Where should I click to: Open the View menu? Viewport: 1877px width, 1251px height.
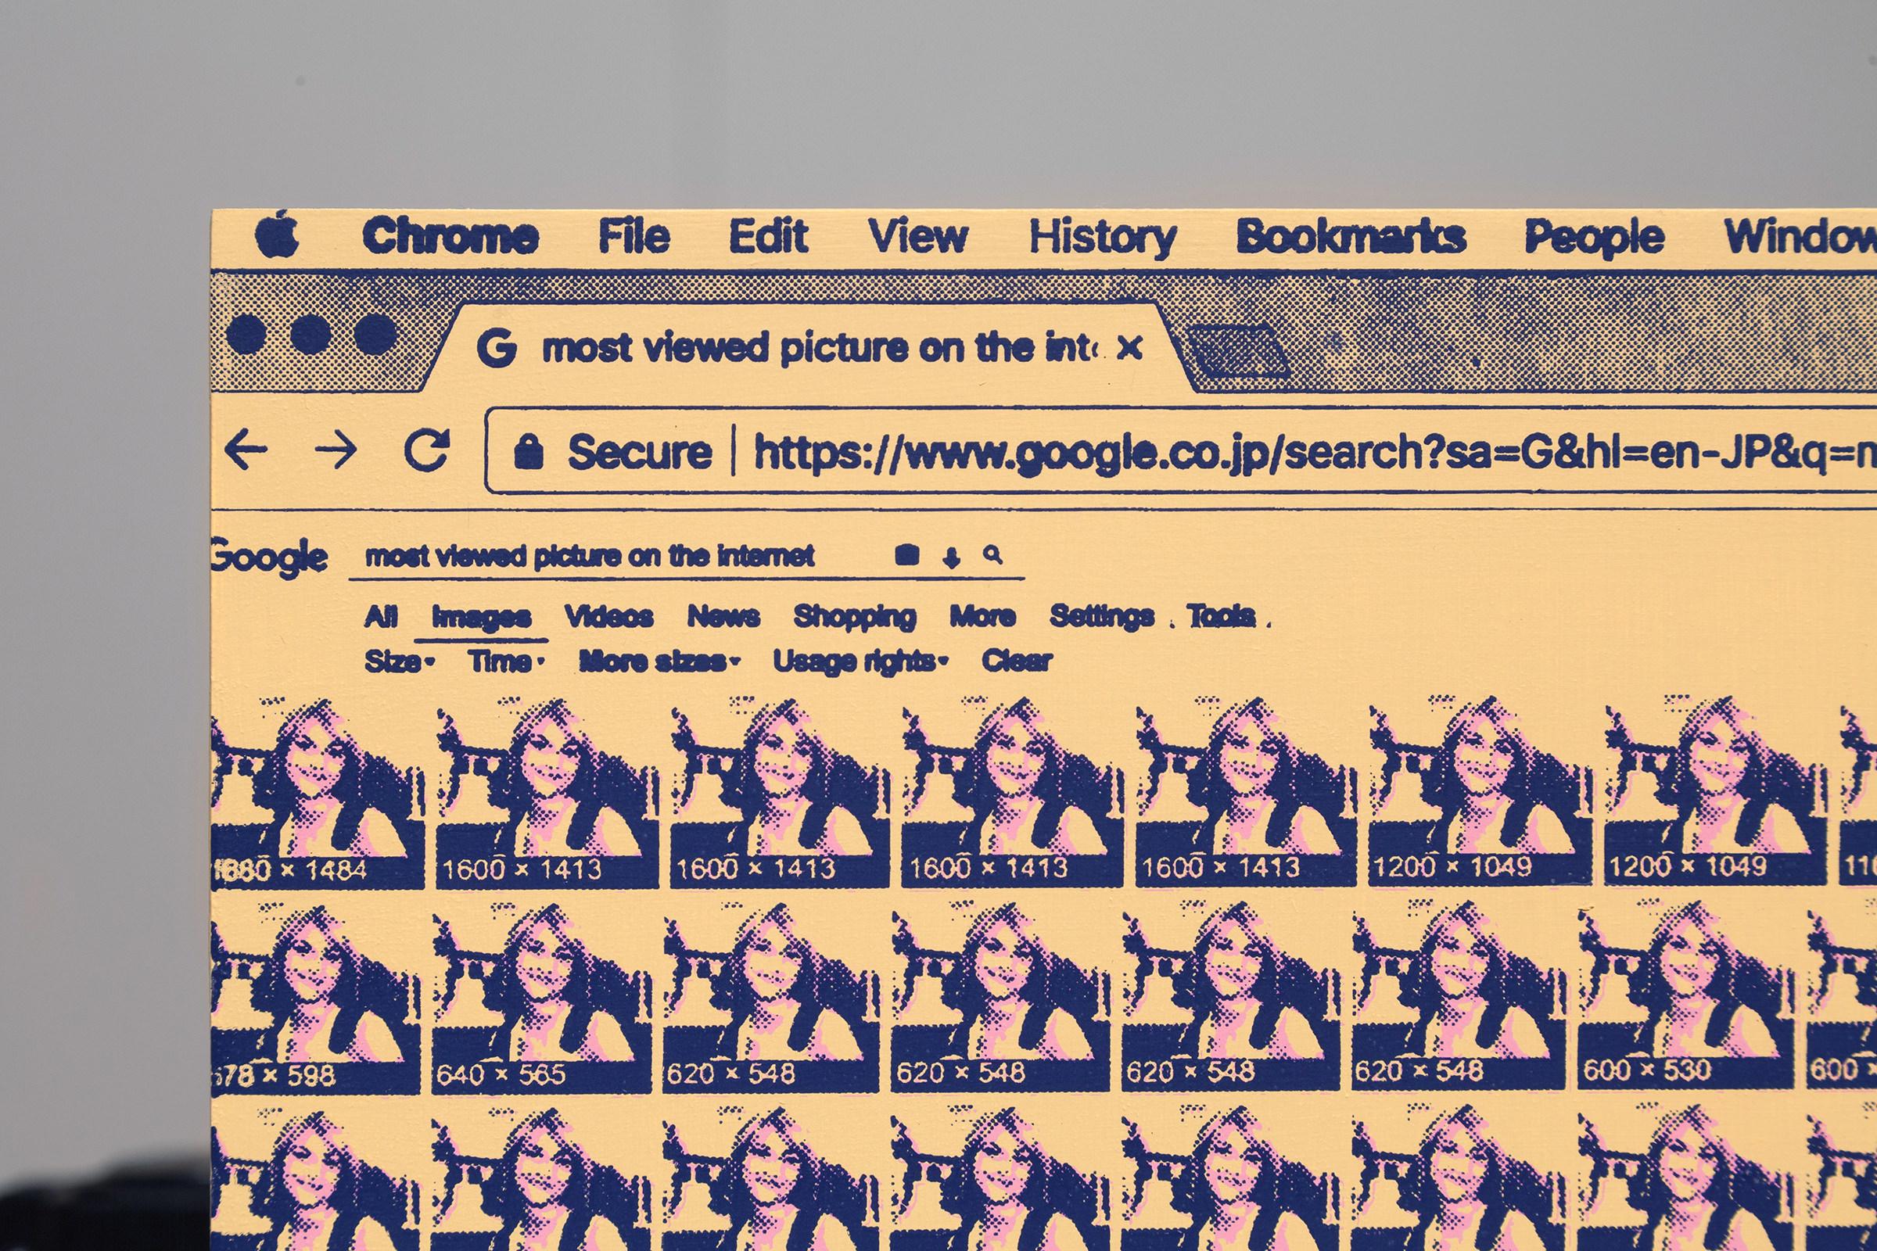(x=917, y=236)
